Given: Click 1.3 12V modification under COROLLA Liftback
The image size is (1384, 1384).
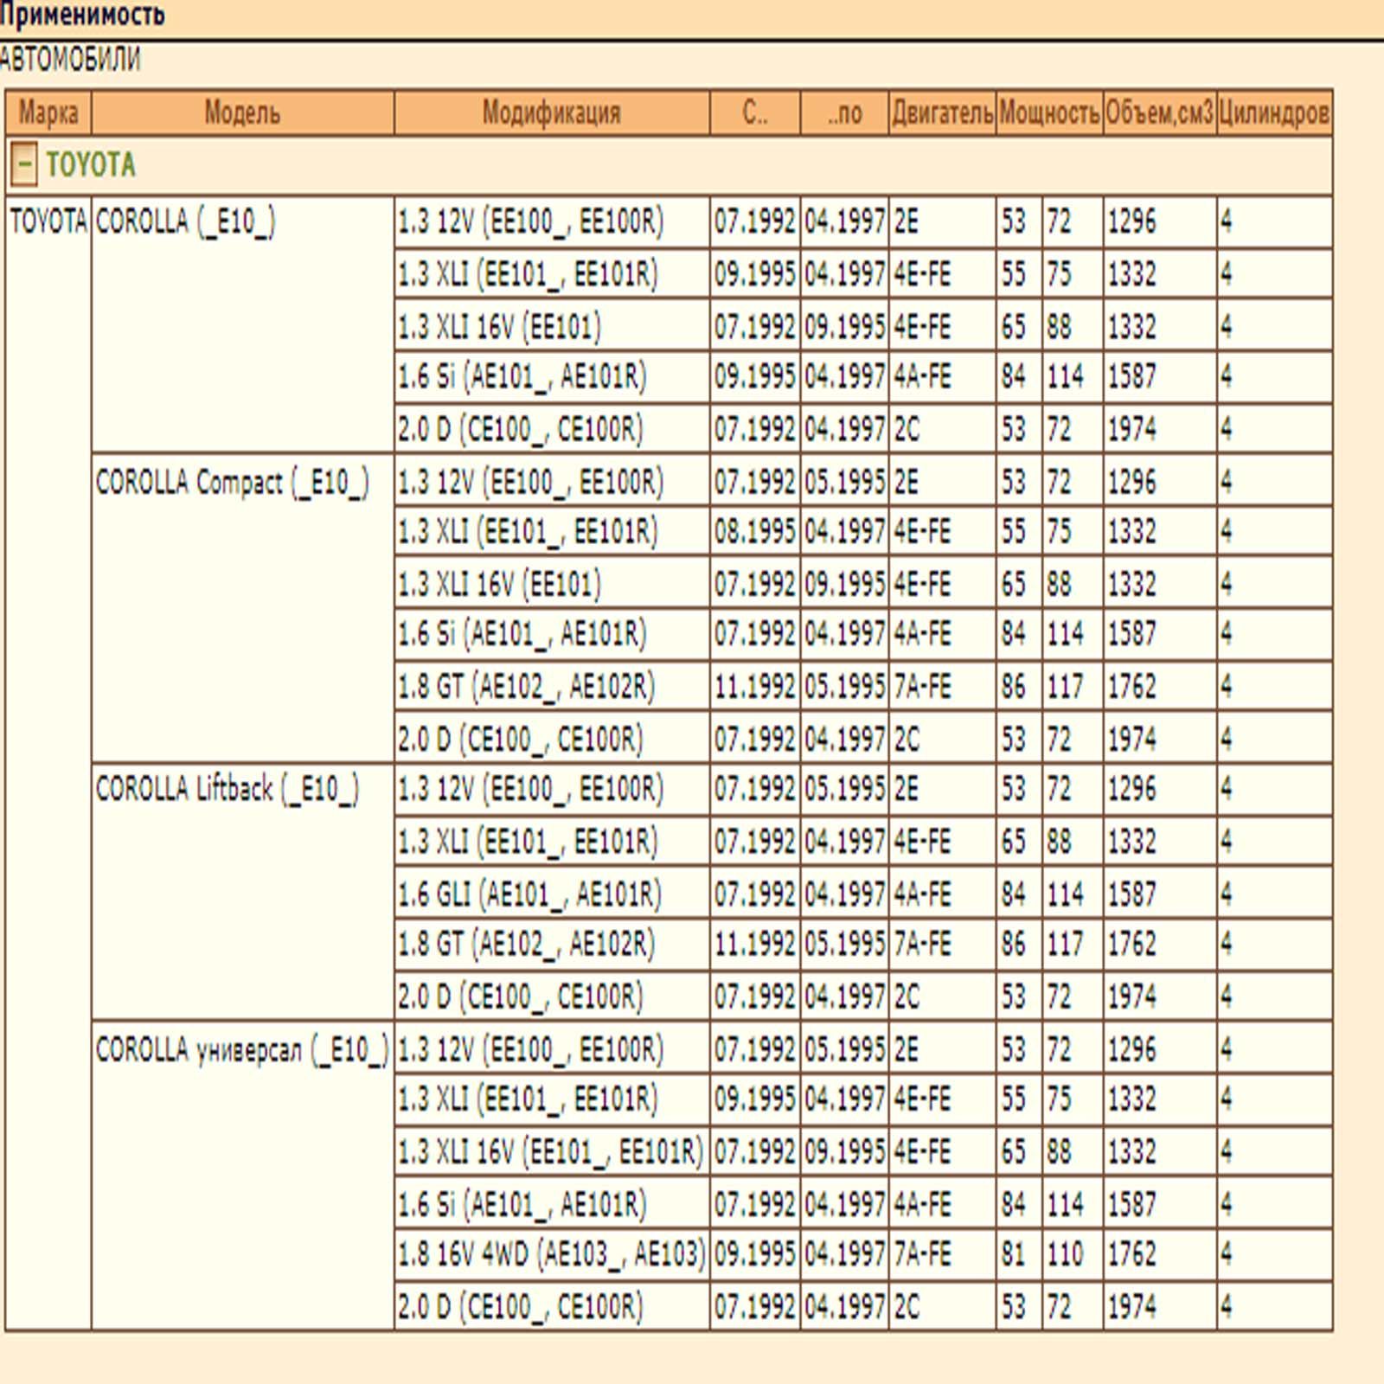Looking at the screenshot, I should [552, 789].
